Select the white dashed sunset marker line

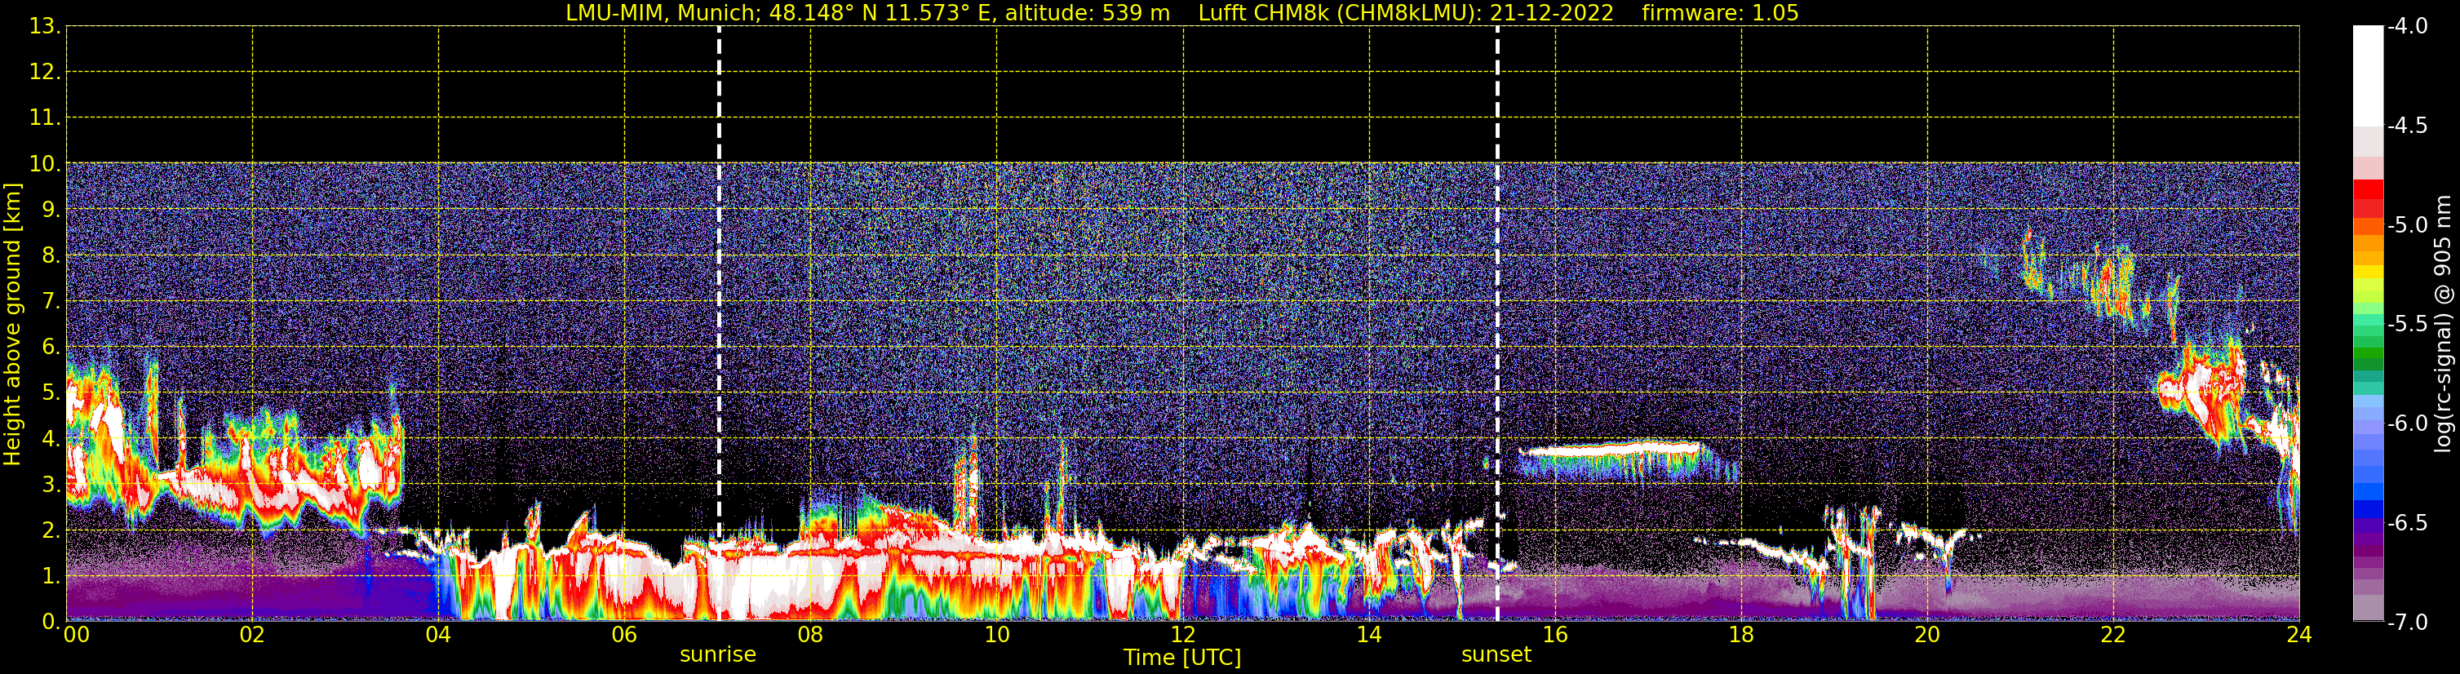[x=1497, y=324]
